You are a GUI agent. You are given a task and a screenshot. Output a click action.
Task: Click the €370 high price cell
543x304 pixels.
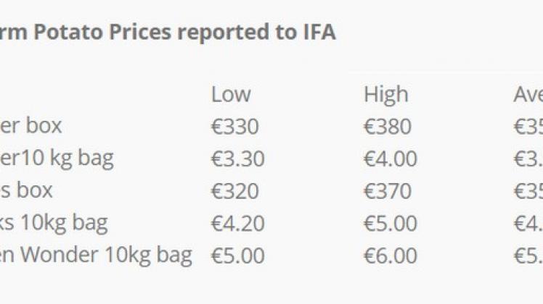coord(388,191)
